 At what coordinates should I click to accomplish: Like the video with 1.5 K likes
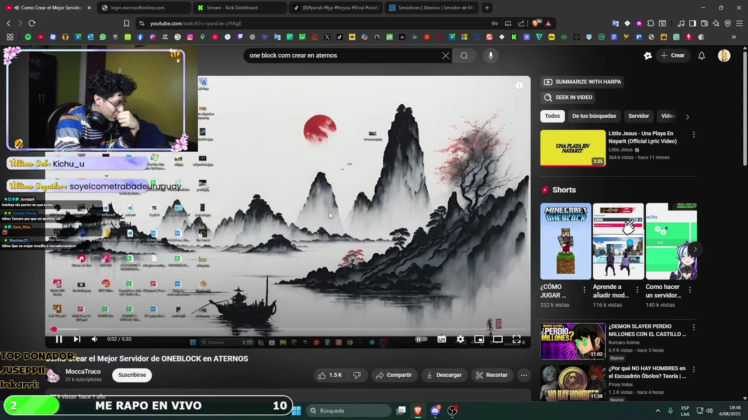(x=330, y=375)
